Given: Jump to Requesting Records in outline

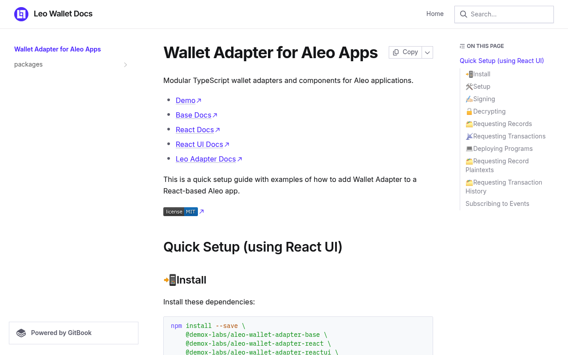Looking at the screenshot, I should 499,124.
